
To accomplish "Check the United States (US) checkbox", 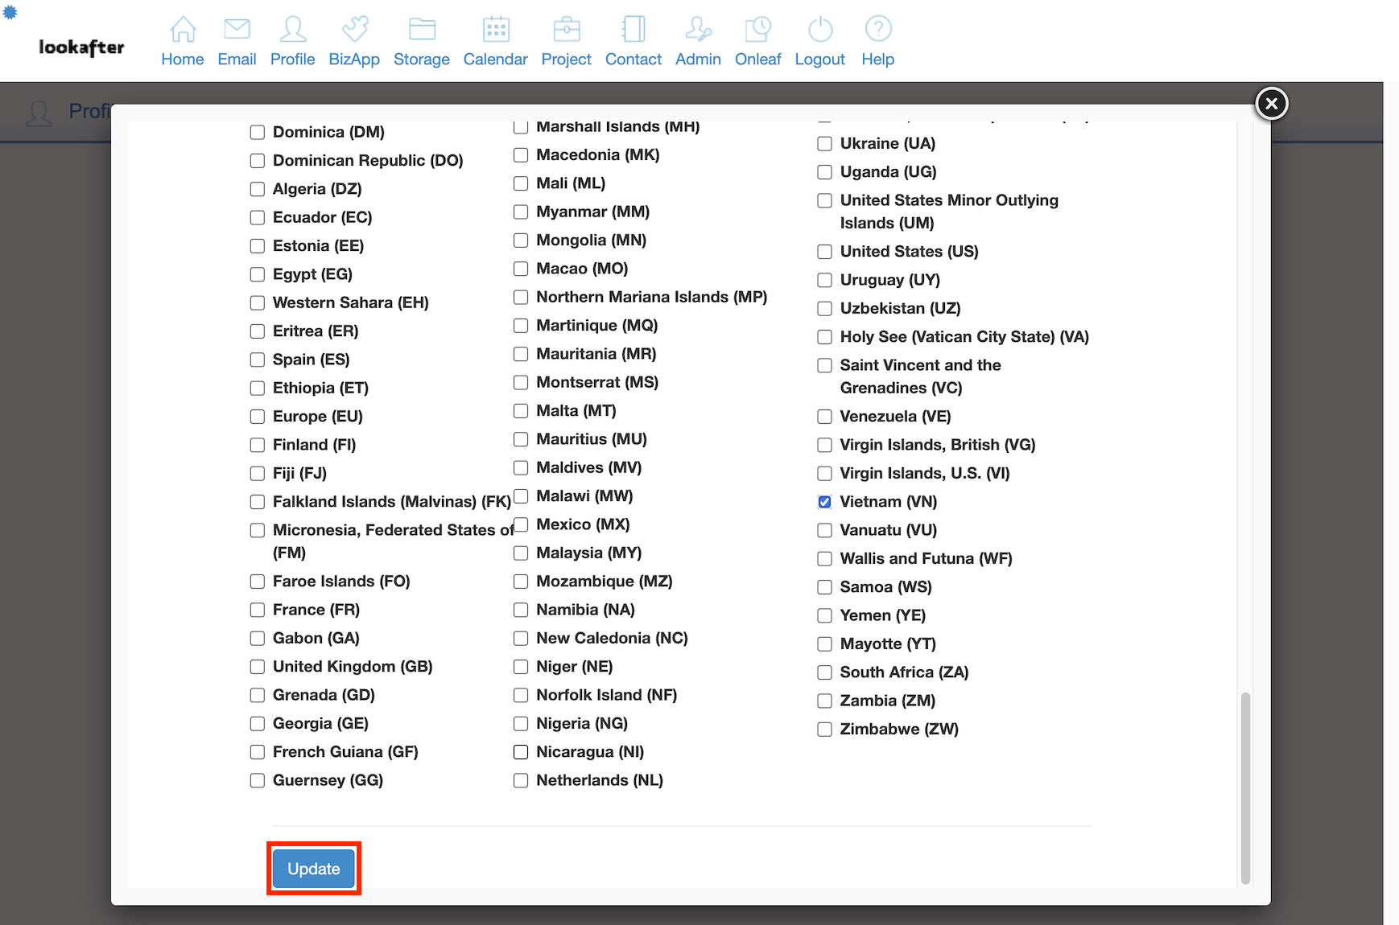I will [825, 252].
